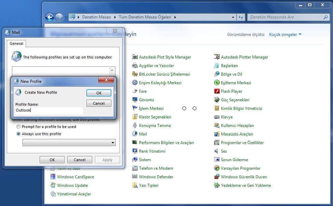Open the Autodesk Plotter Manager icon
The width and height of the screenshot is (333, 206).
(x=217, y=57)
